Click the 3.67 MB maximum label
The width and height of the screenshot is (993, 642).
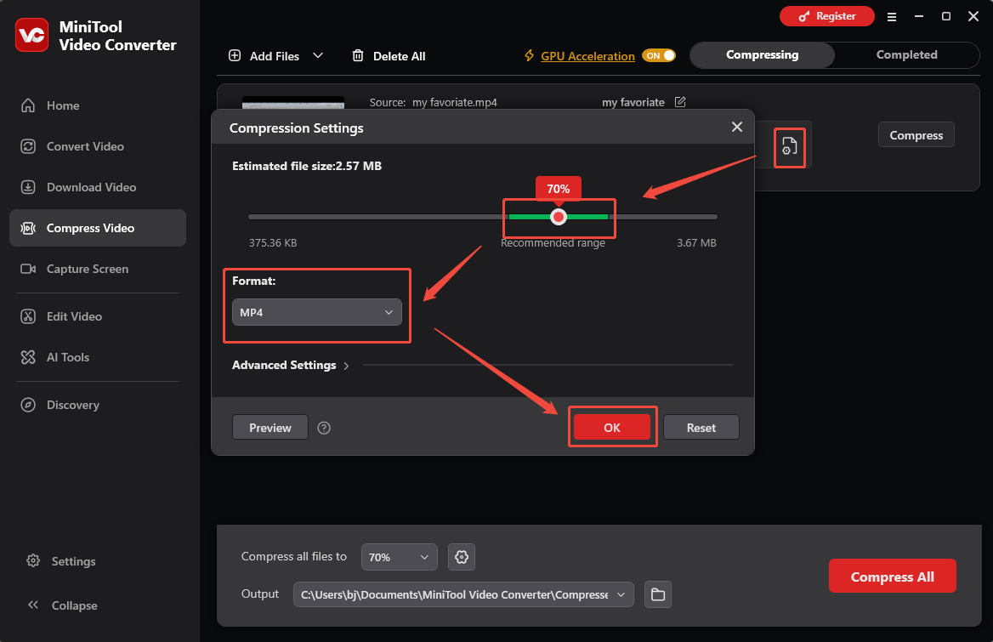pos(696,242)
